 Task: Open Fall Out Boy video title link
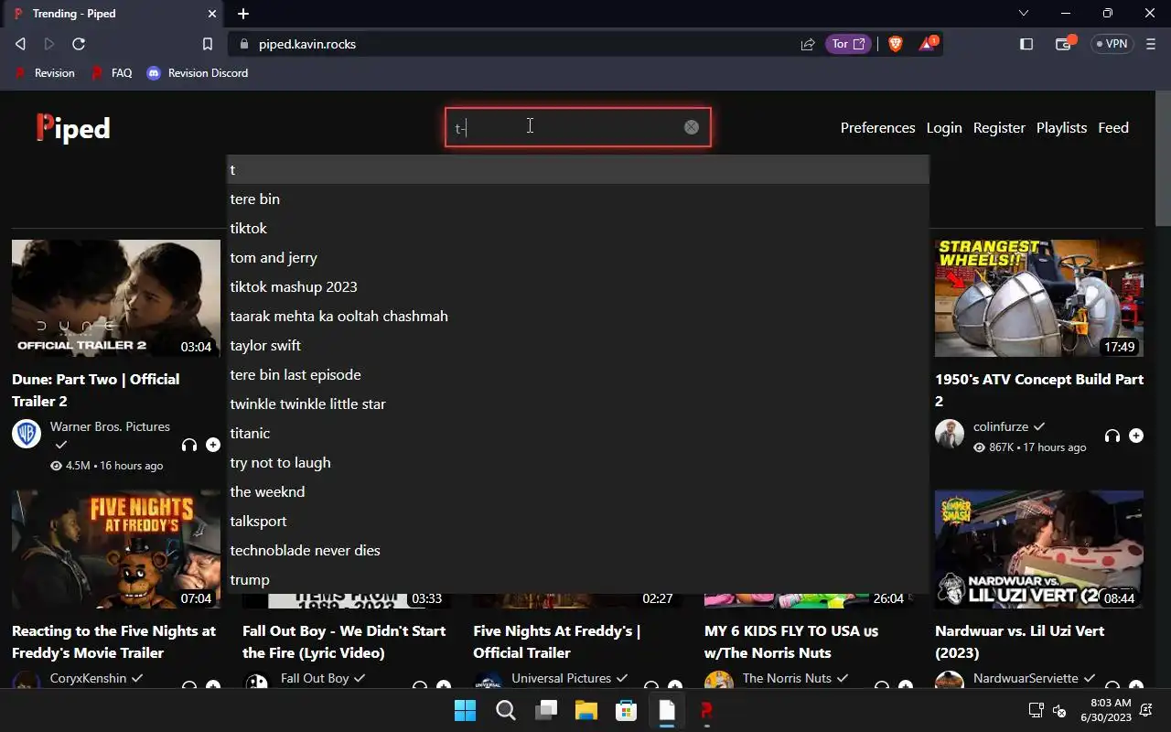pos(344,641)
